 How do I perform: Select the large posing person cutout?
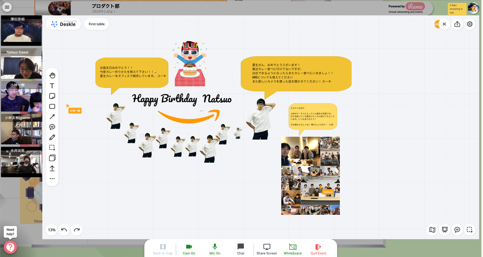(x=260, y=119)
